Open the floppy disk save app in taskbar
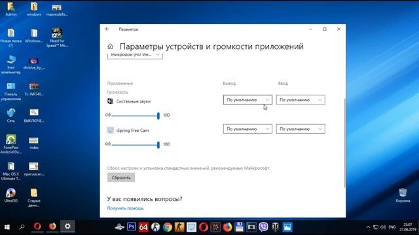419x235 pixels. (x=239, y=227)
